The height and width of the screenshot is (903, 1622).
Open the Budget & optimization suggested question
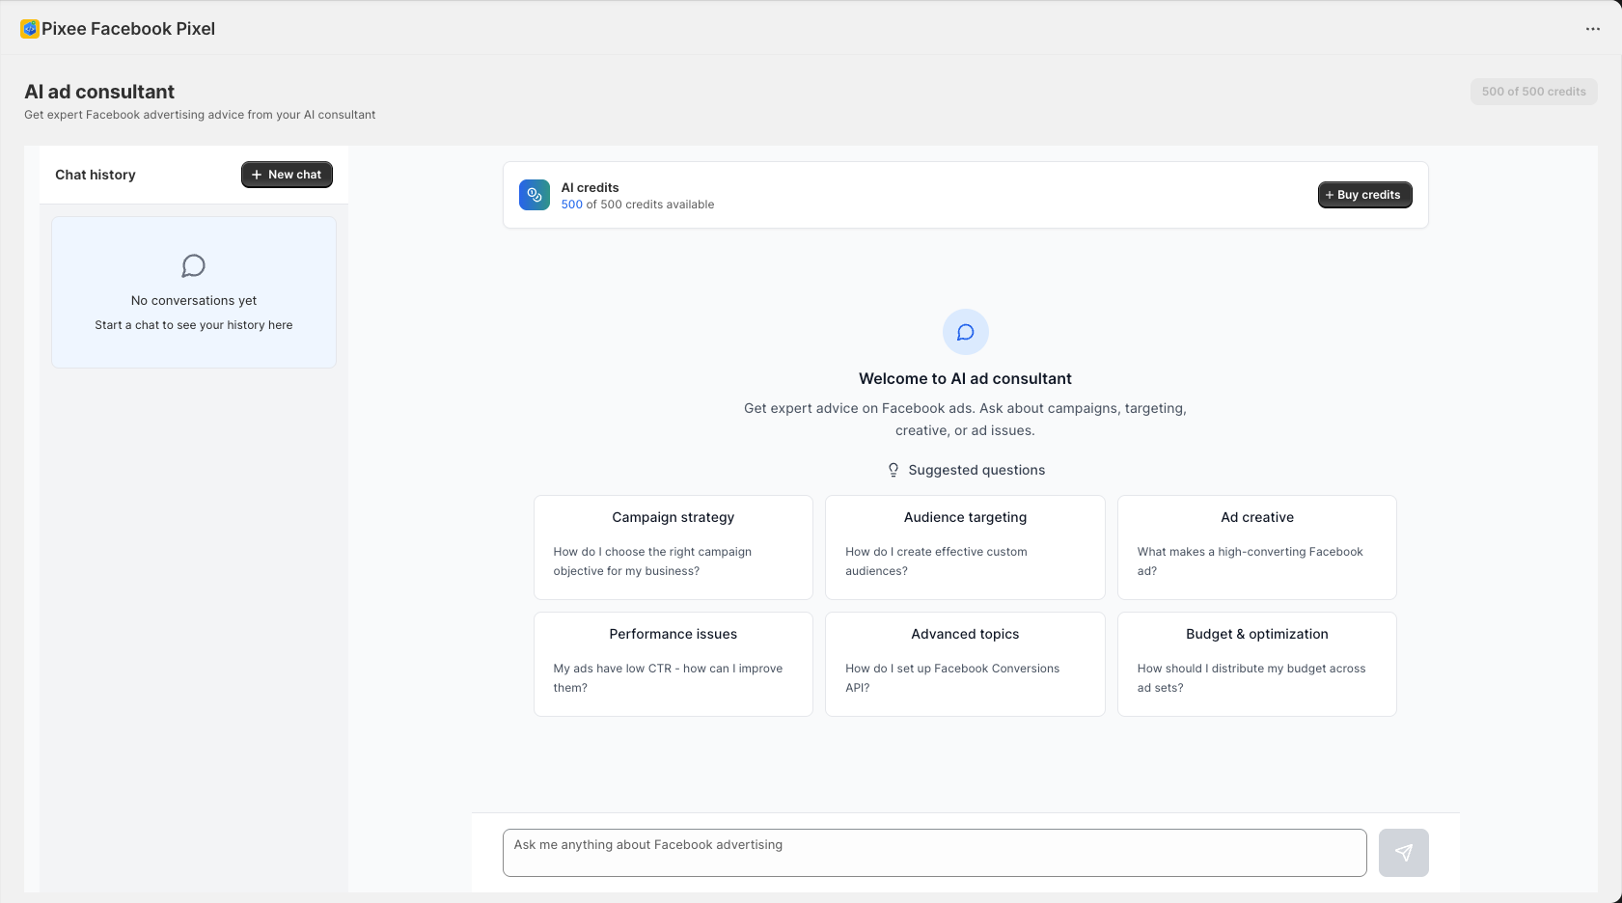[1256, 664]
